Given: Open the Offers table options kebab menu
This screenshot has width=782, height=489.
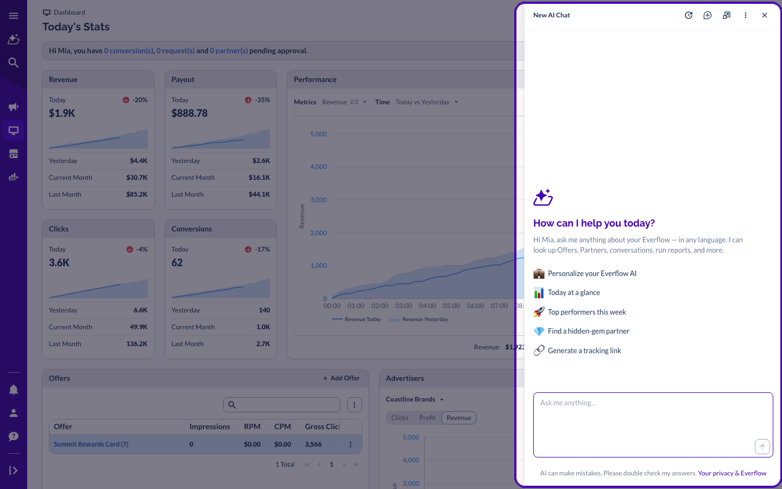Looking at the screenshot, I should pos(354,405).
